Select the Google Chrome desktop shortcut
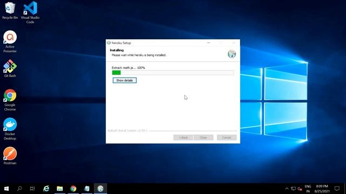This screenshot has width=346, height=194. coord(10,100)
